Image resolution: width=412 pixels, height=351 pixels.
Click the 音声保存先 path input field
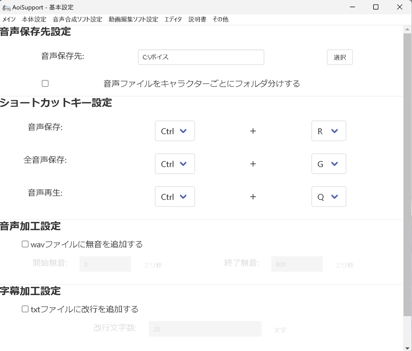coord(201,57)
